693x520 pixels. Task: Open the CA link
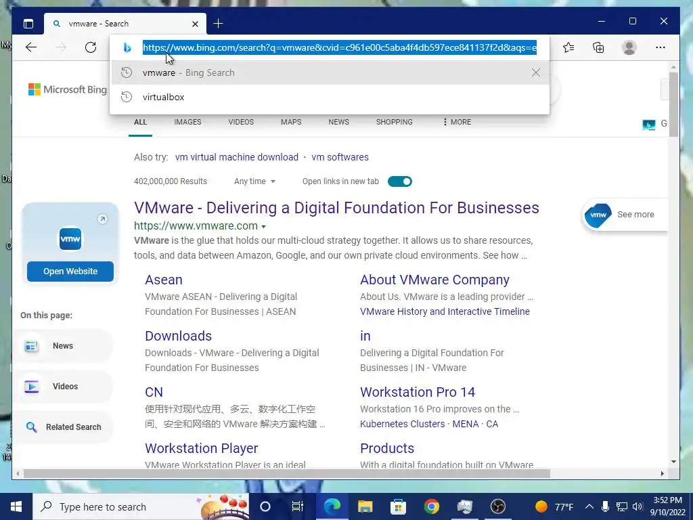(x=492, y=424)
